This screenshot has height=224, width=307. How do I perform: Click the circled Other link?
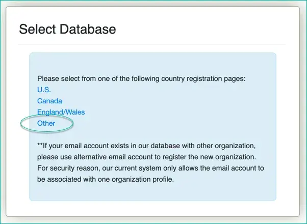coord(46,123)
